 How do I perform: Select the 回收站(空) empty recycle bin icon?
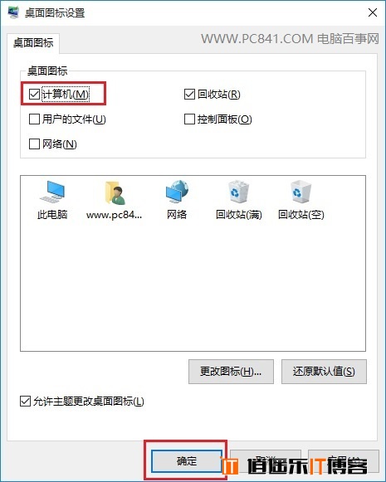[300, 200]
